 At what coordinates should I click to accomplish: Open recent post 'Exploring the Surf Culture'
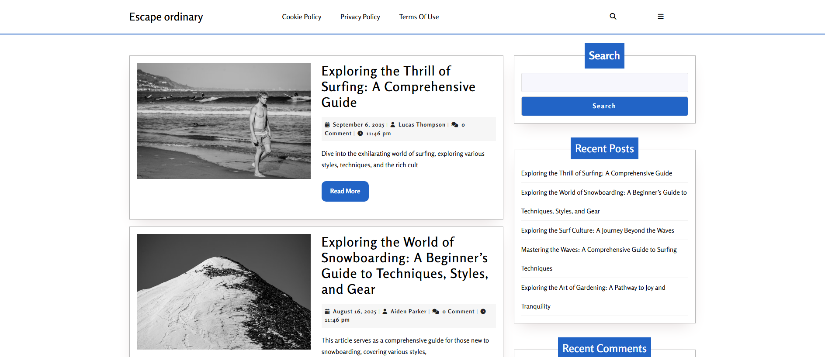(x=597, y=230)
